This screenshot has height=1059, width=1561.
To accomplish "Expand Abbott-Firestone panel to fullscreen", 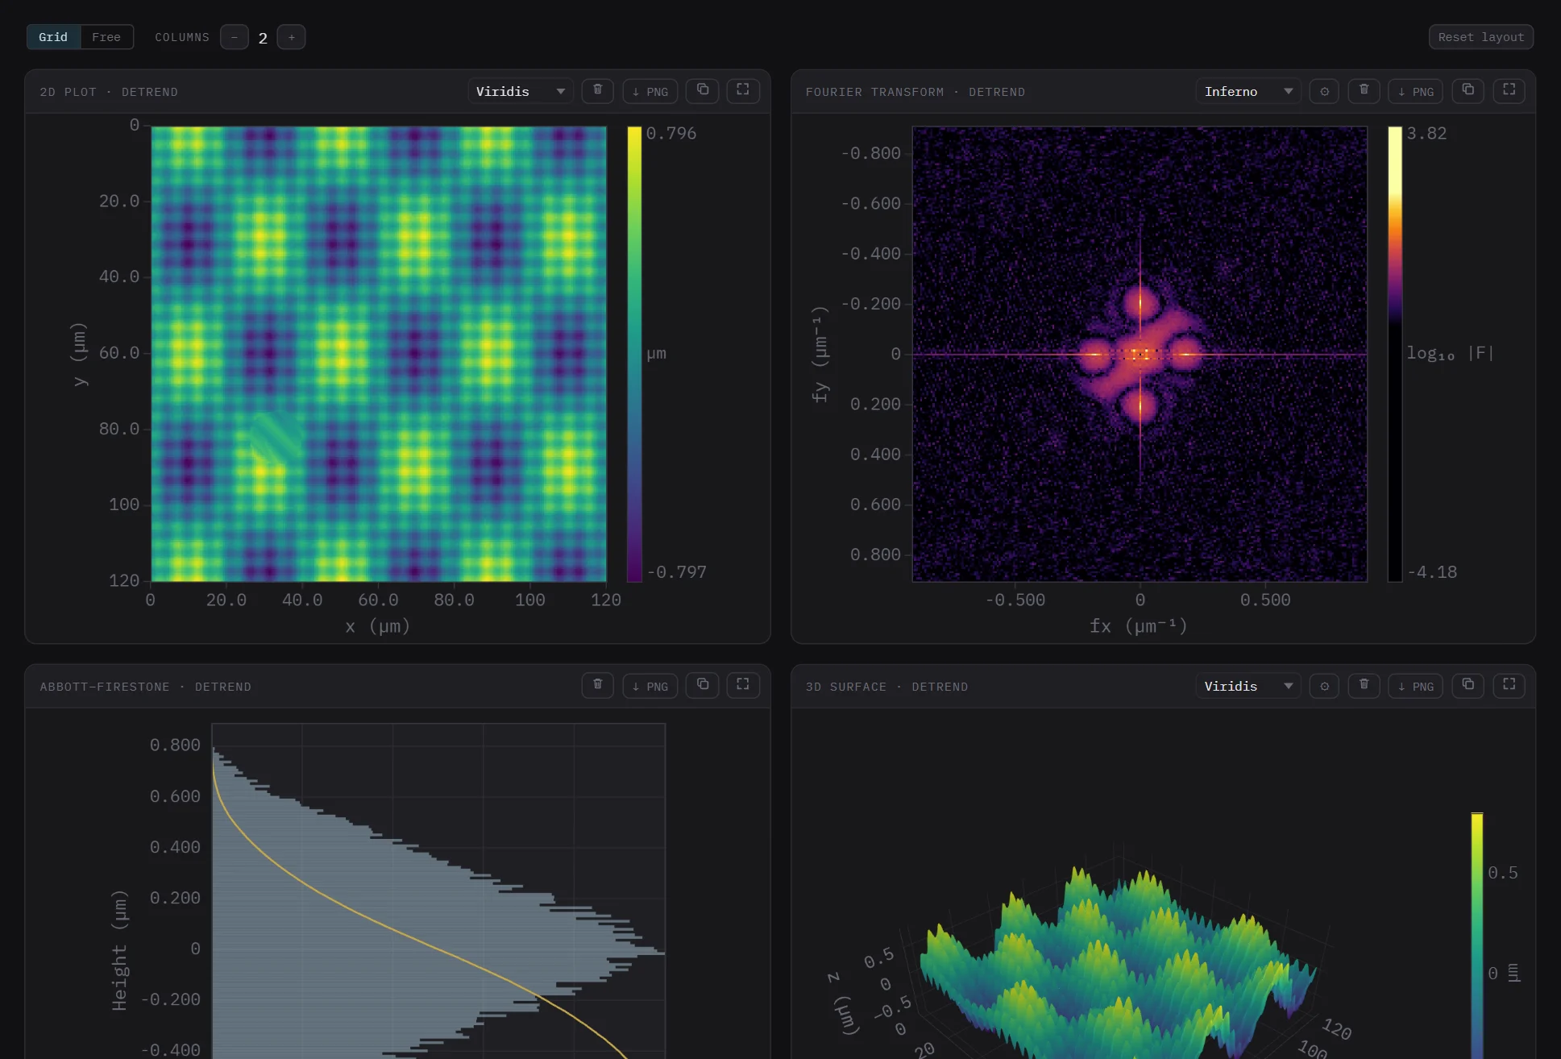I will (x=742, y=686).
